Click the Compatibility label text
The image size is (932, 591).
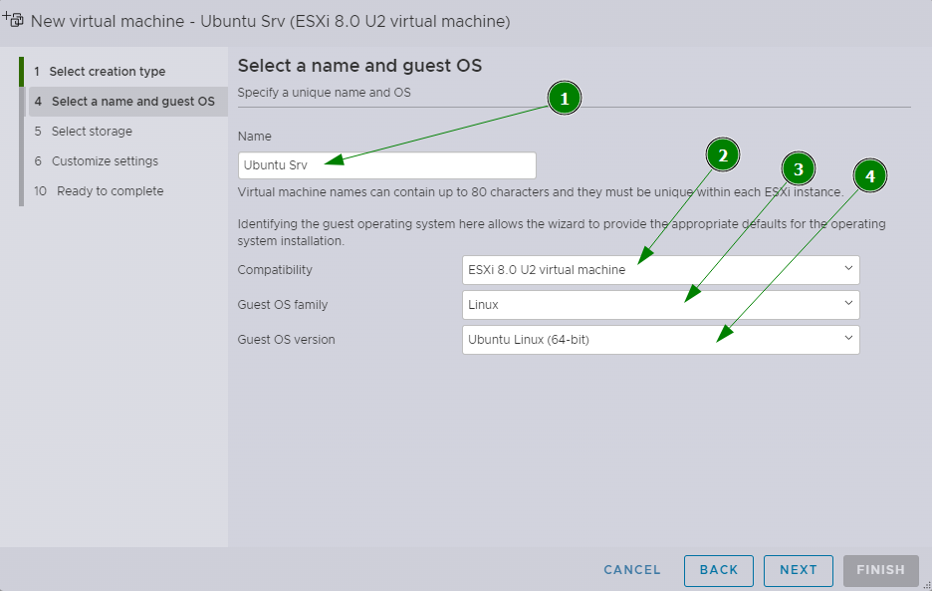point(275,270)
